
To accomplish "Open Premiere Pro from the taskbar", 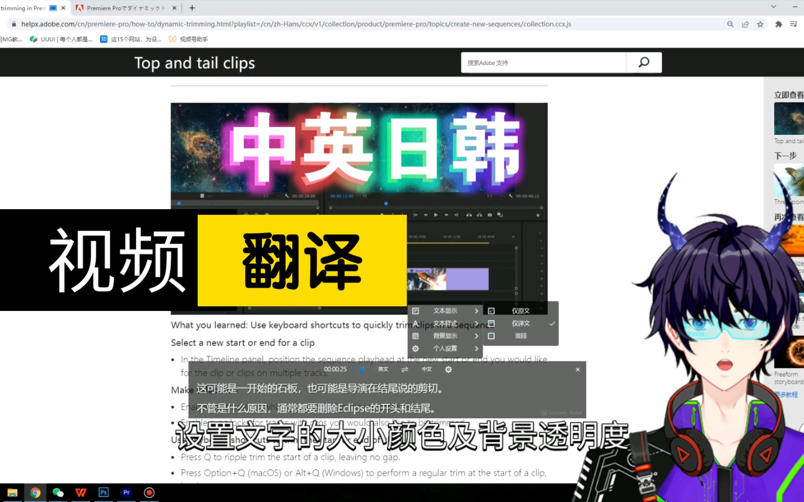I will 126,493.
